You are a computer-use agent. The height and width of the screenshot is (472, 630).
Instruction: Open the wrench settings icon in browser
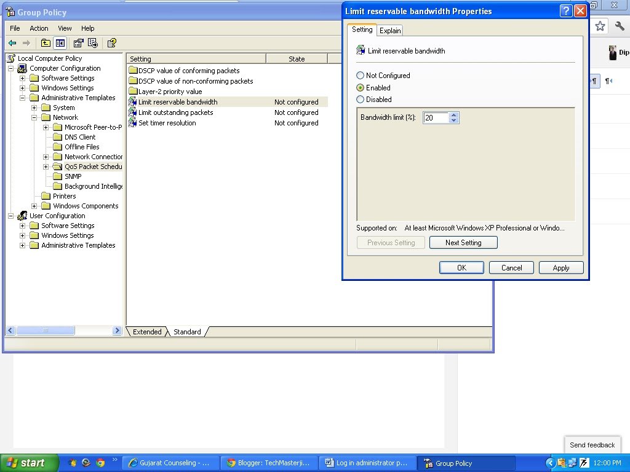620,26
